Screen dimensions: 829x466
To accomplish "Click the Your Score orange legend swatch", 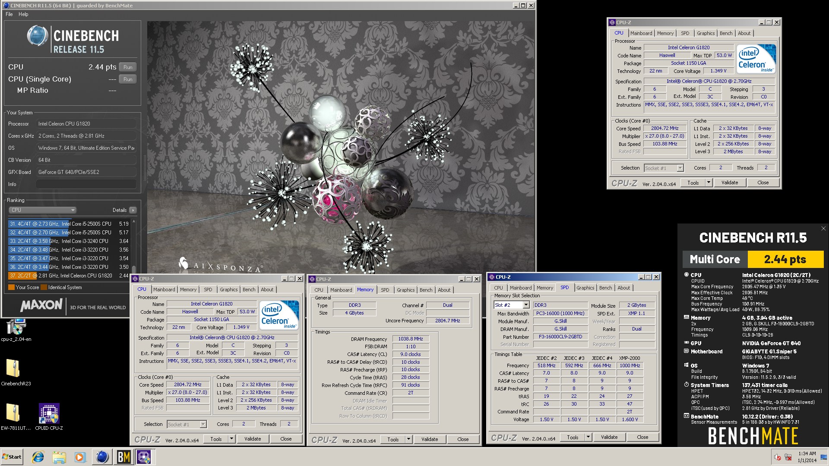I will [x=11, y=287].
